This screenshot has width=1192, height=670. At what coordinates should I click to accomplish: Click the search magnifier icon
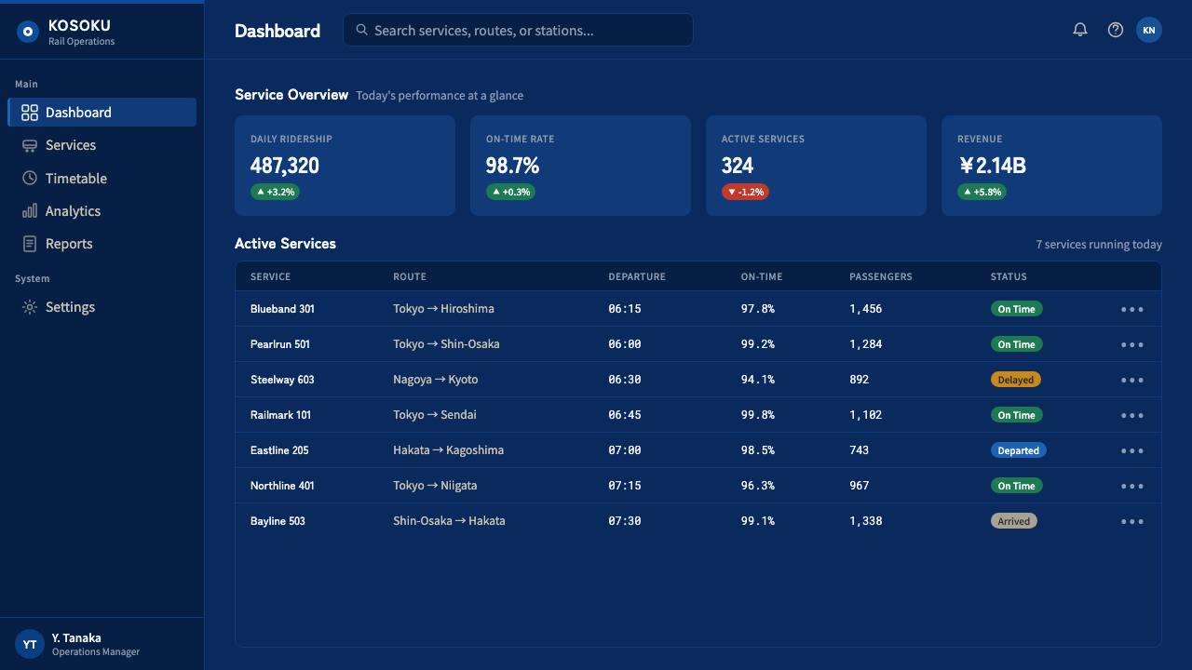pyautogui.click(x=361, y=30)
